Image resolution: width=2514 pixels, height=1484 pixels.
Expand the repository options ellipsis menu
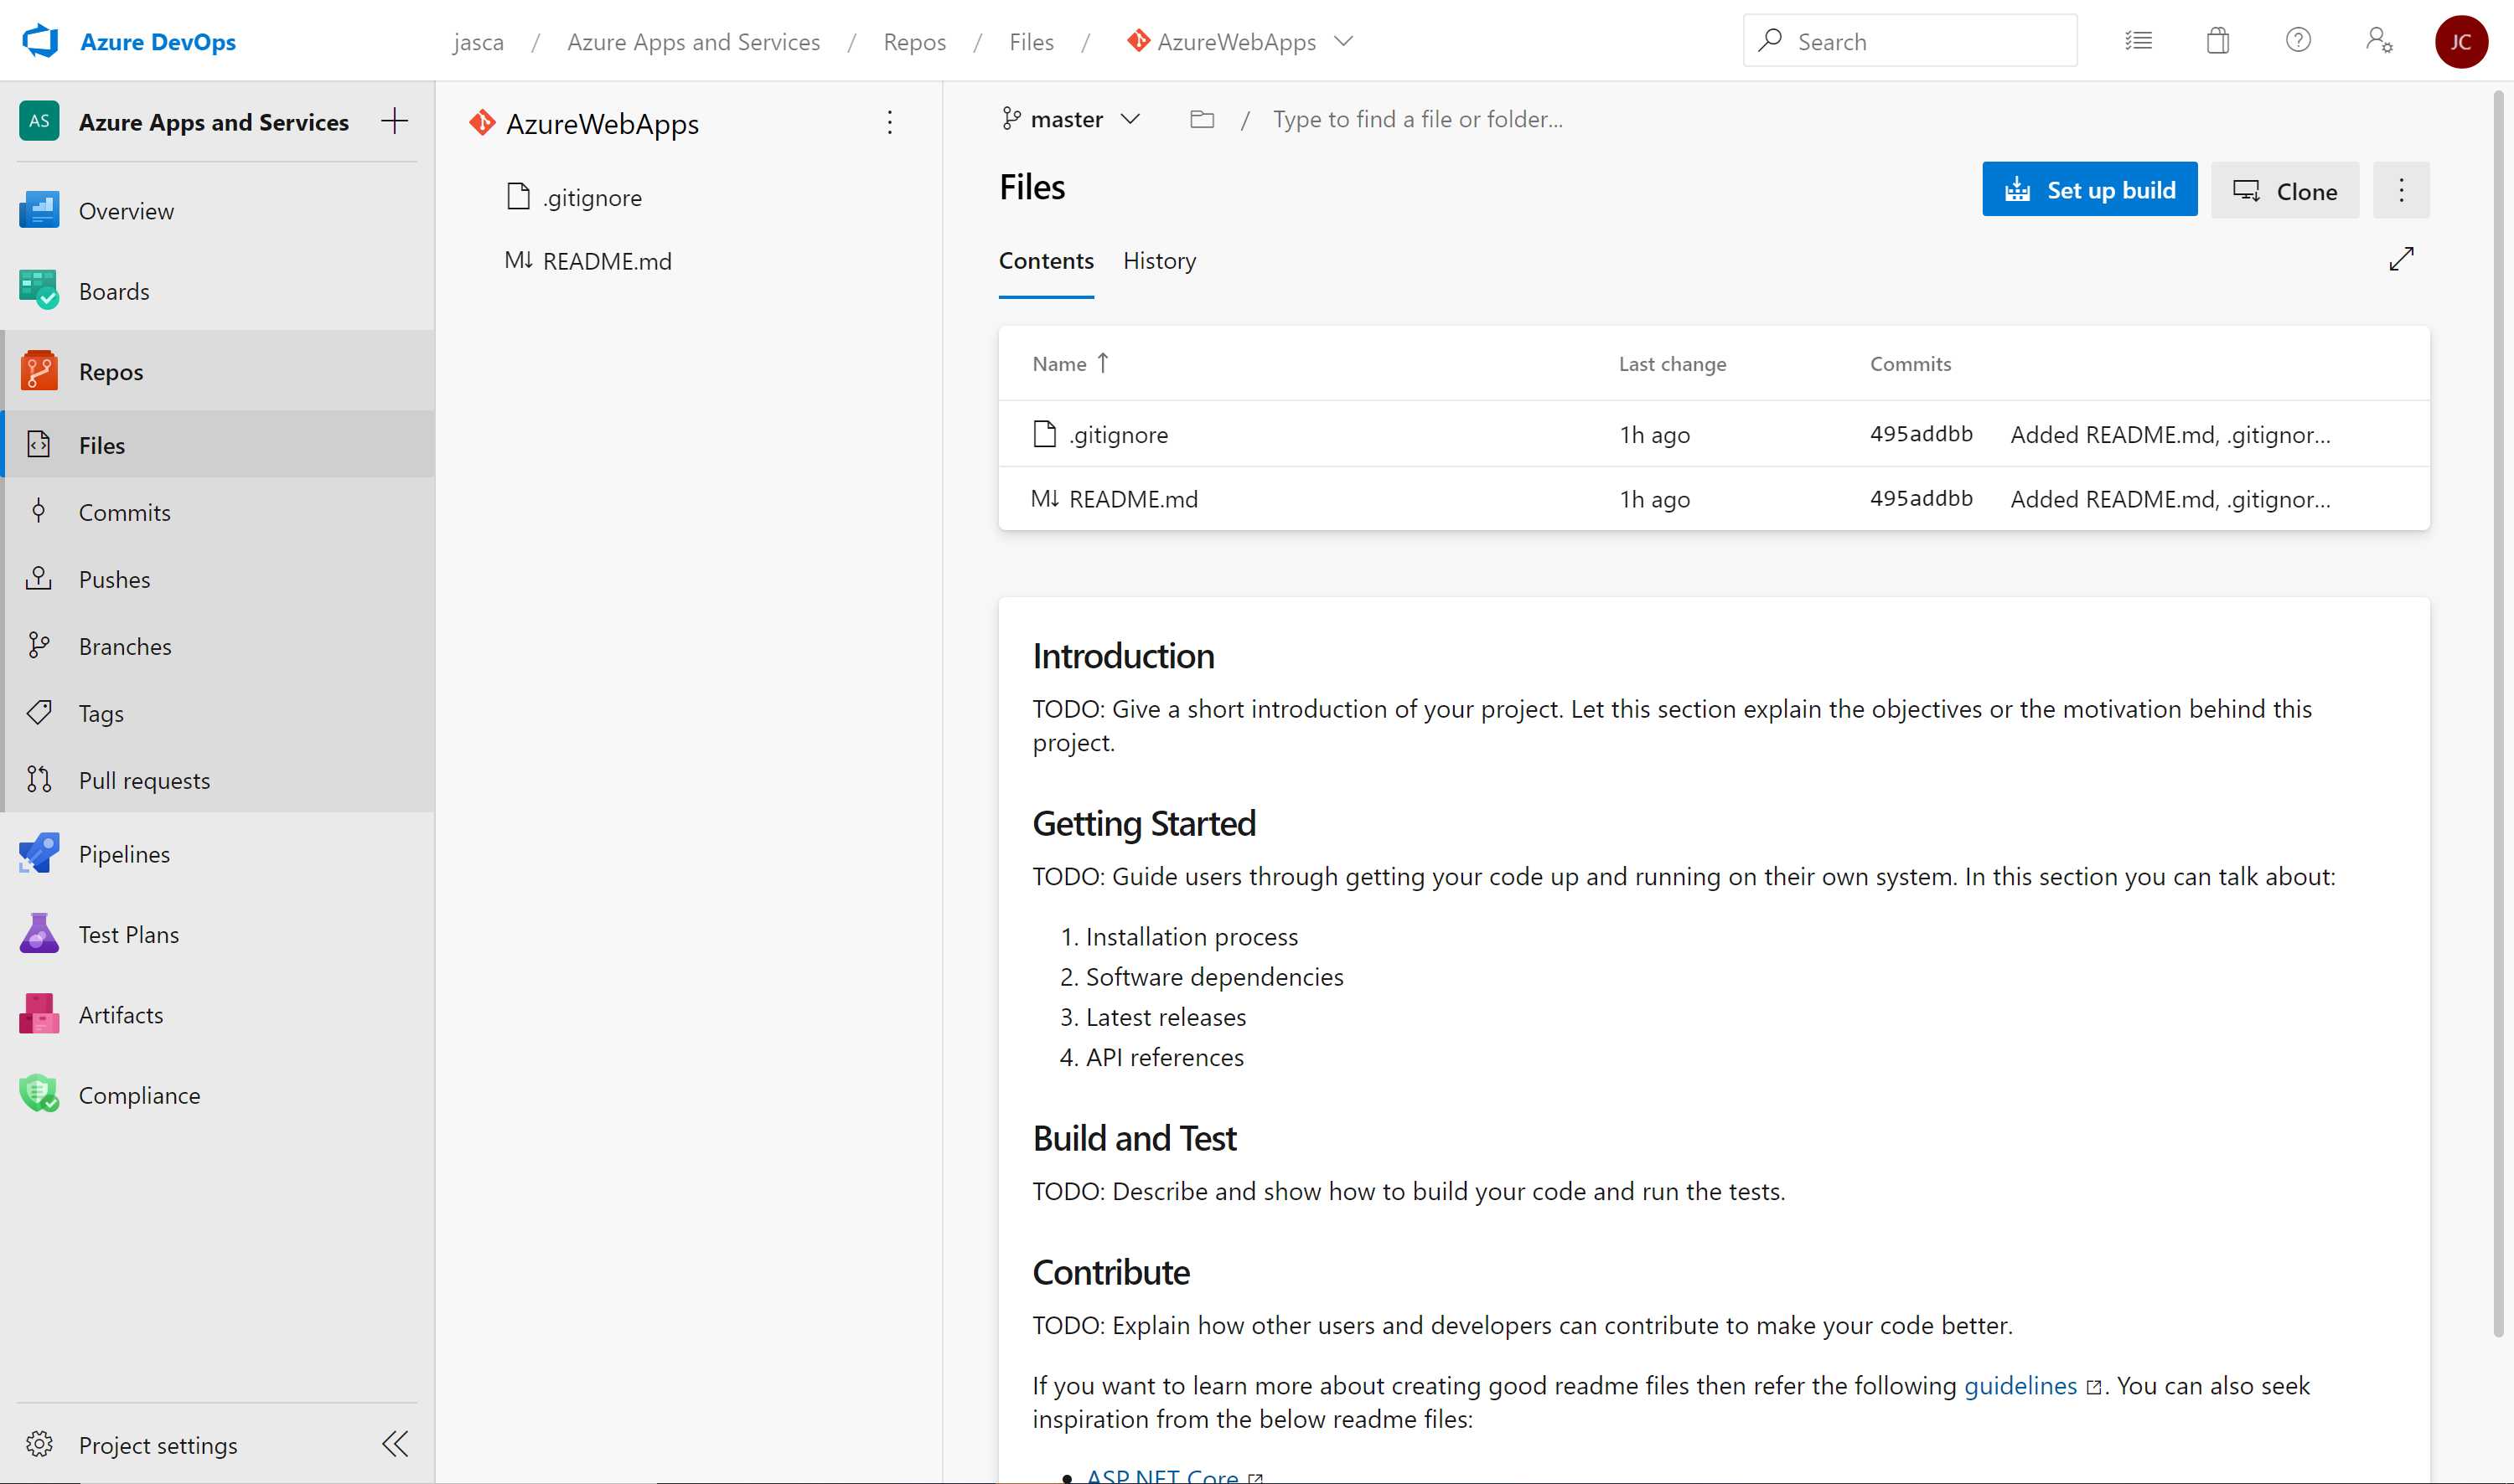[889, 122]
